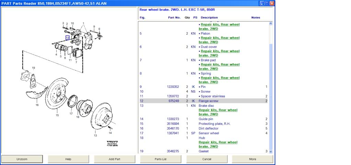The width and height of the screenshot is (351, 165).
Task: Select the Brake pad row description
Action: [x=207, y=60]
